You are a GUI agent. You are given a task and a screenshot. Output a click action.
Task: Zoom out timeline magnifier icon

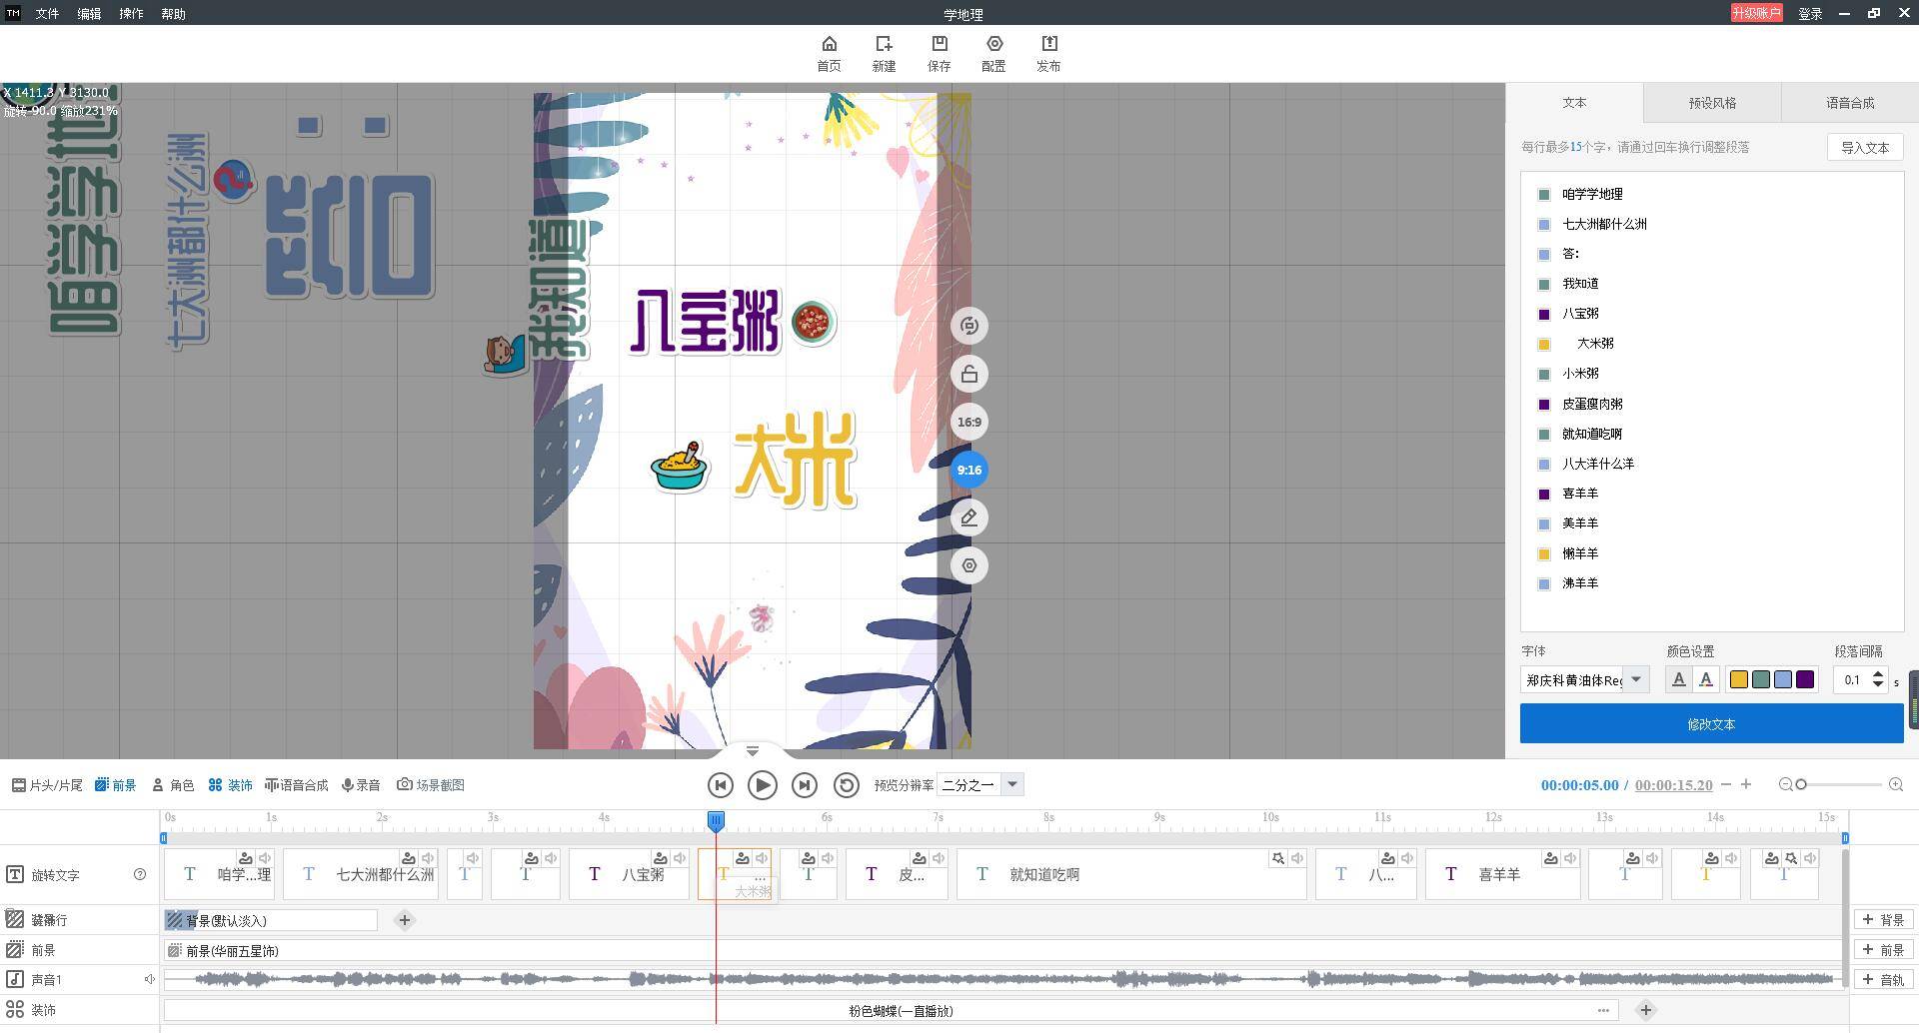(x=1785, y=785)
